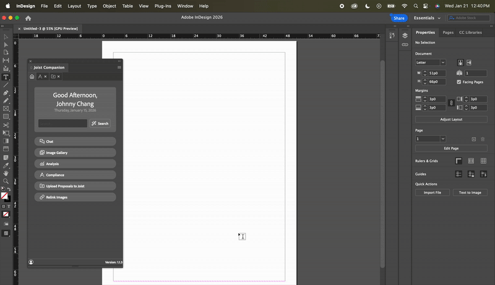
Task: Select the Gradient Swatch tool
Action: pos(6,141)
